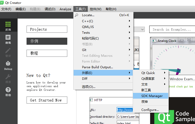Select Parse Build Output...
Viewport: 195px width, 124px height.
pos(103,67)
